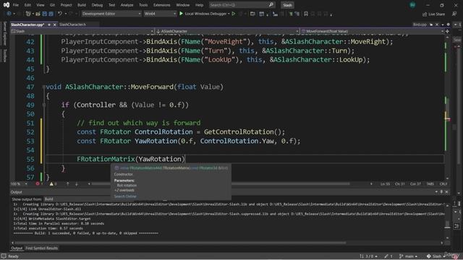Click the Save icon in toolbar
The height and width of the screenshot is (260, 463).
[44, 14]
